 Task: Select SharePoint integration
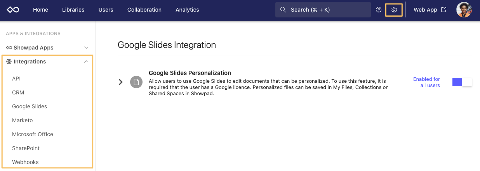(x=26, y=148)
